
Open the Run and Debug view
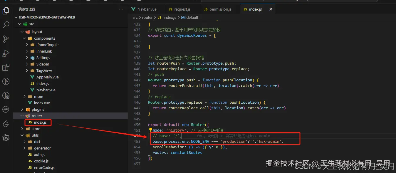point(6,53)
